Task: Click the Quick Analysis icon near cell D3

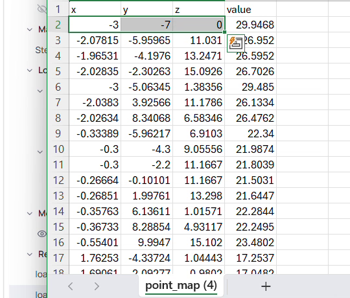Action: coord(236,43)
